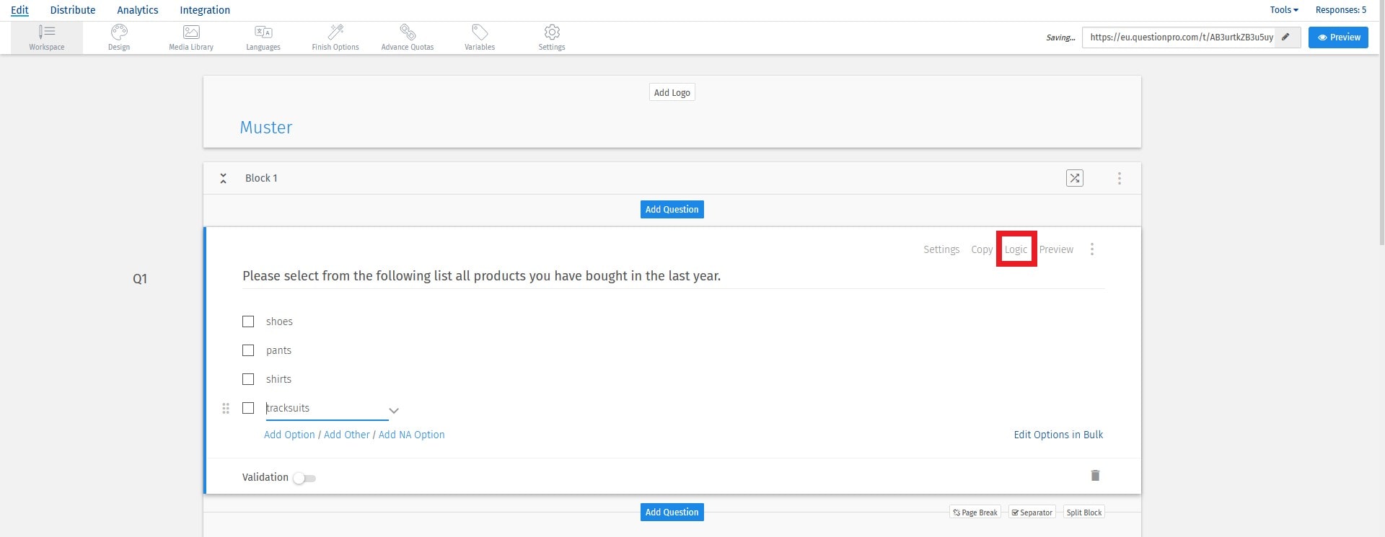The width and height of the screenshot is (1385, 537).
Task: Click the Muster survey title
Action: tap(266, 128)
